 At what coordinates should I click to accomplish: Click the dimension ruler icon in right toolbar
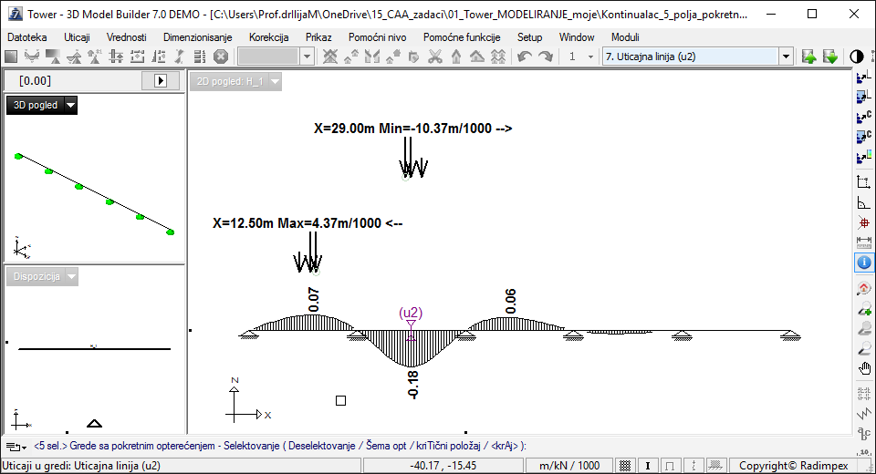tap(864, 242)
